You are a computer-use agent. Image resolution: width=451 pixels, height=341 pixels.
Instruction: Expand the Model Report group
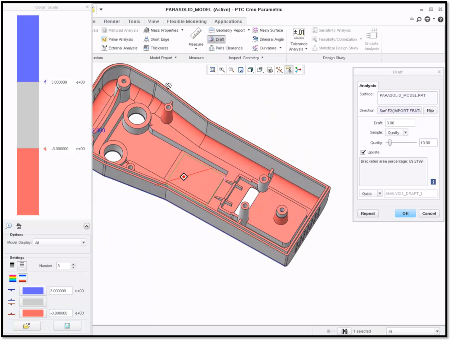pos(163,58)
